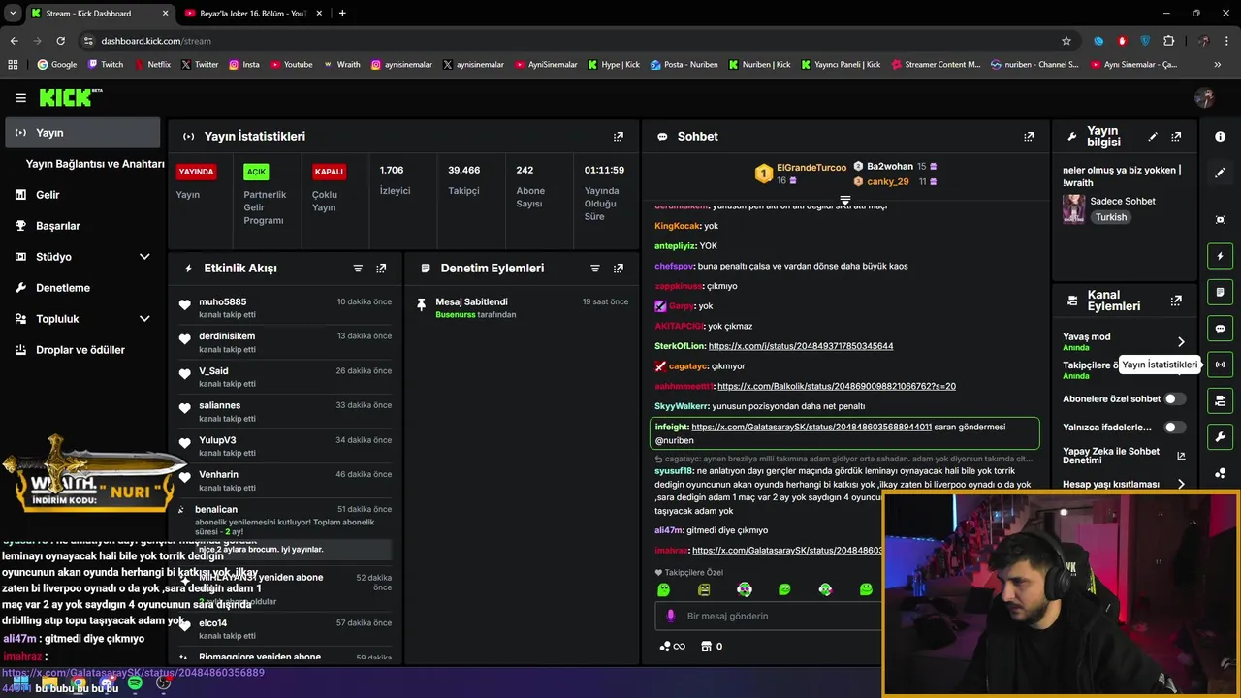Open a new browser tab
The width and height of the screenshot is (1241, 698).
coord(342,13)
